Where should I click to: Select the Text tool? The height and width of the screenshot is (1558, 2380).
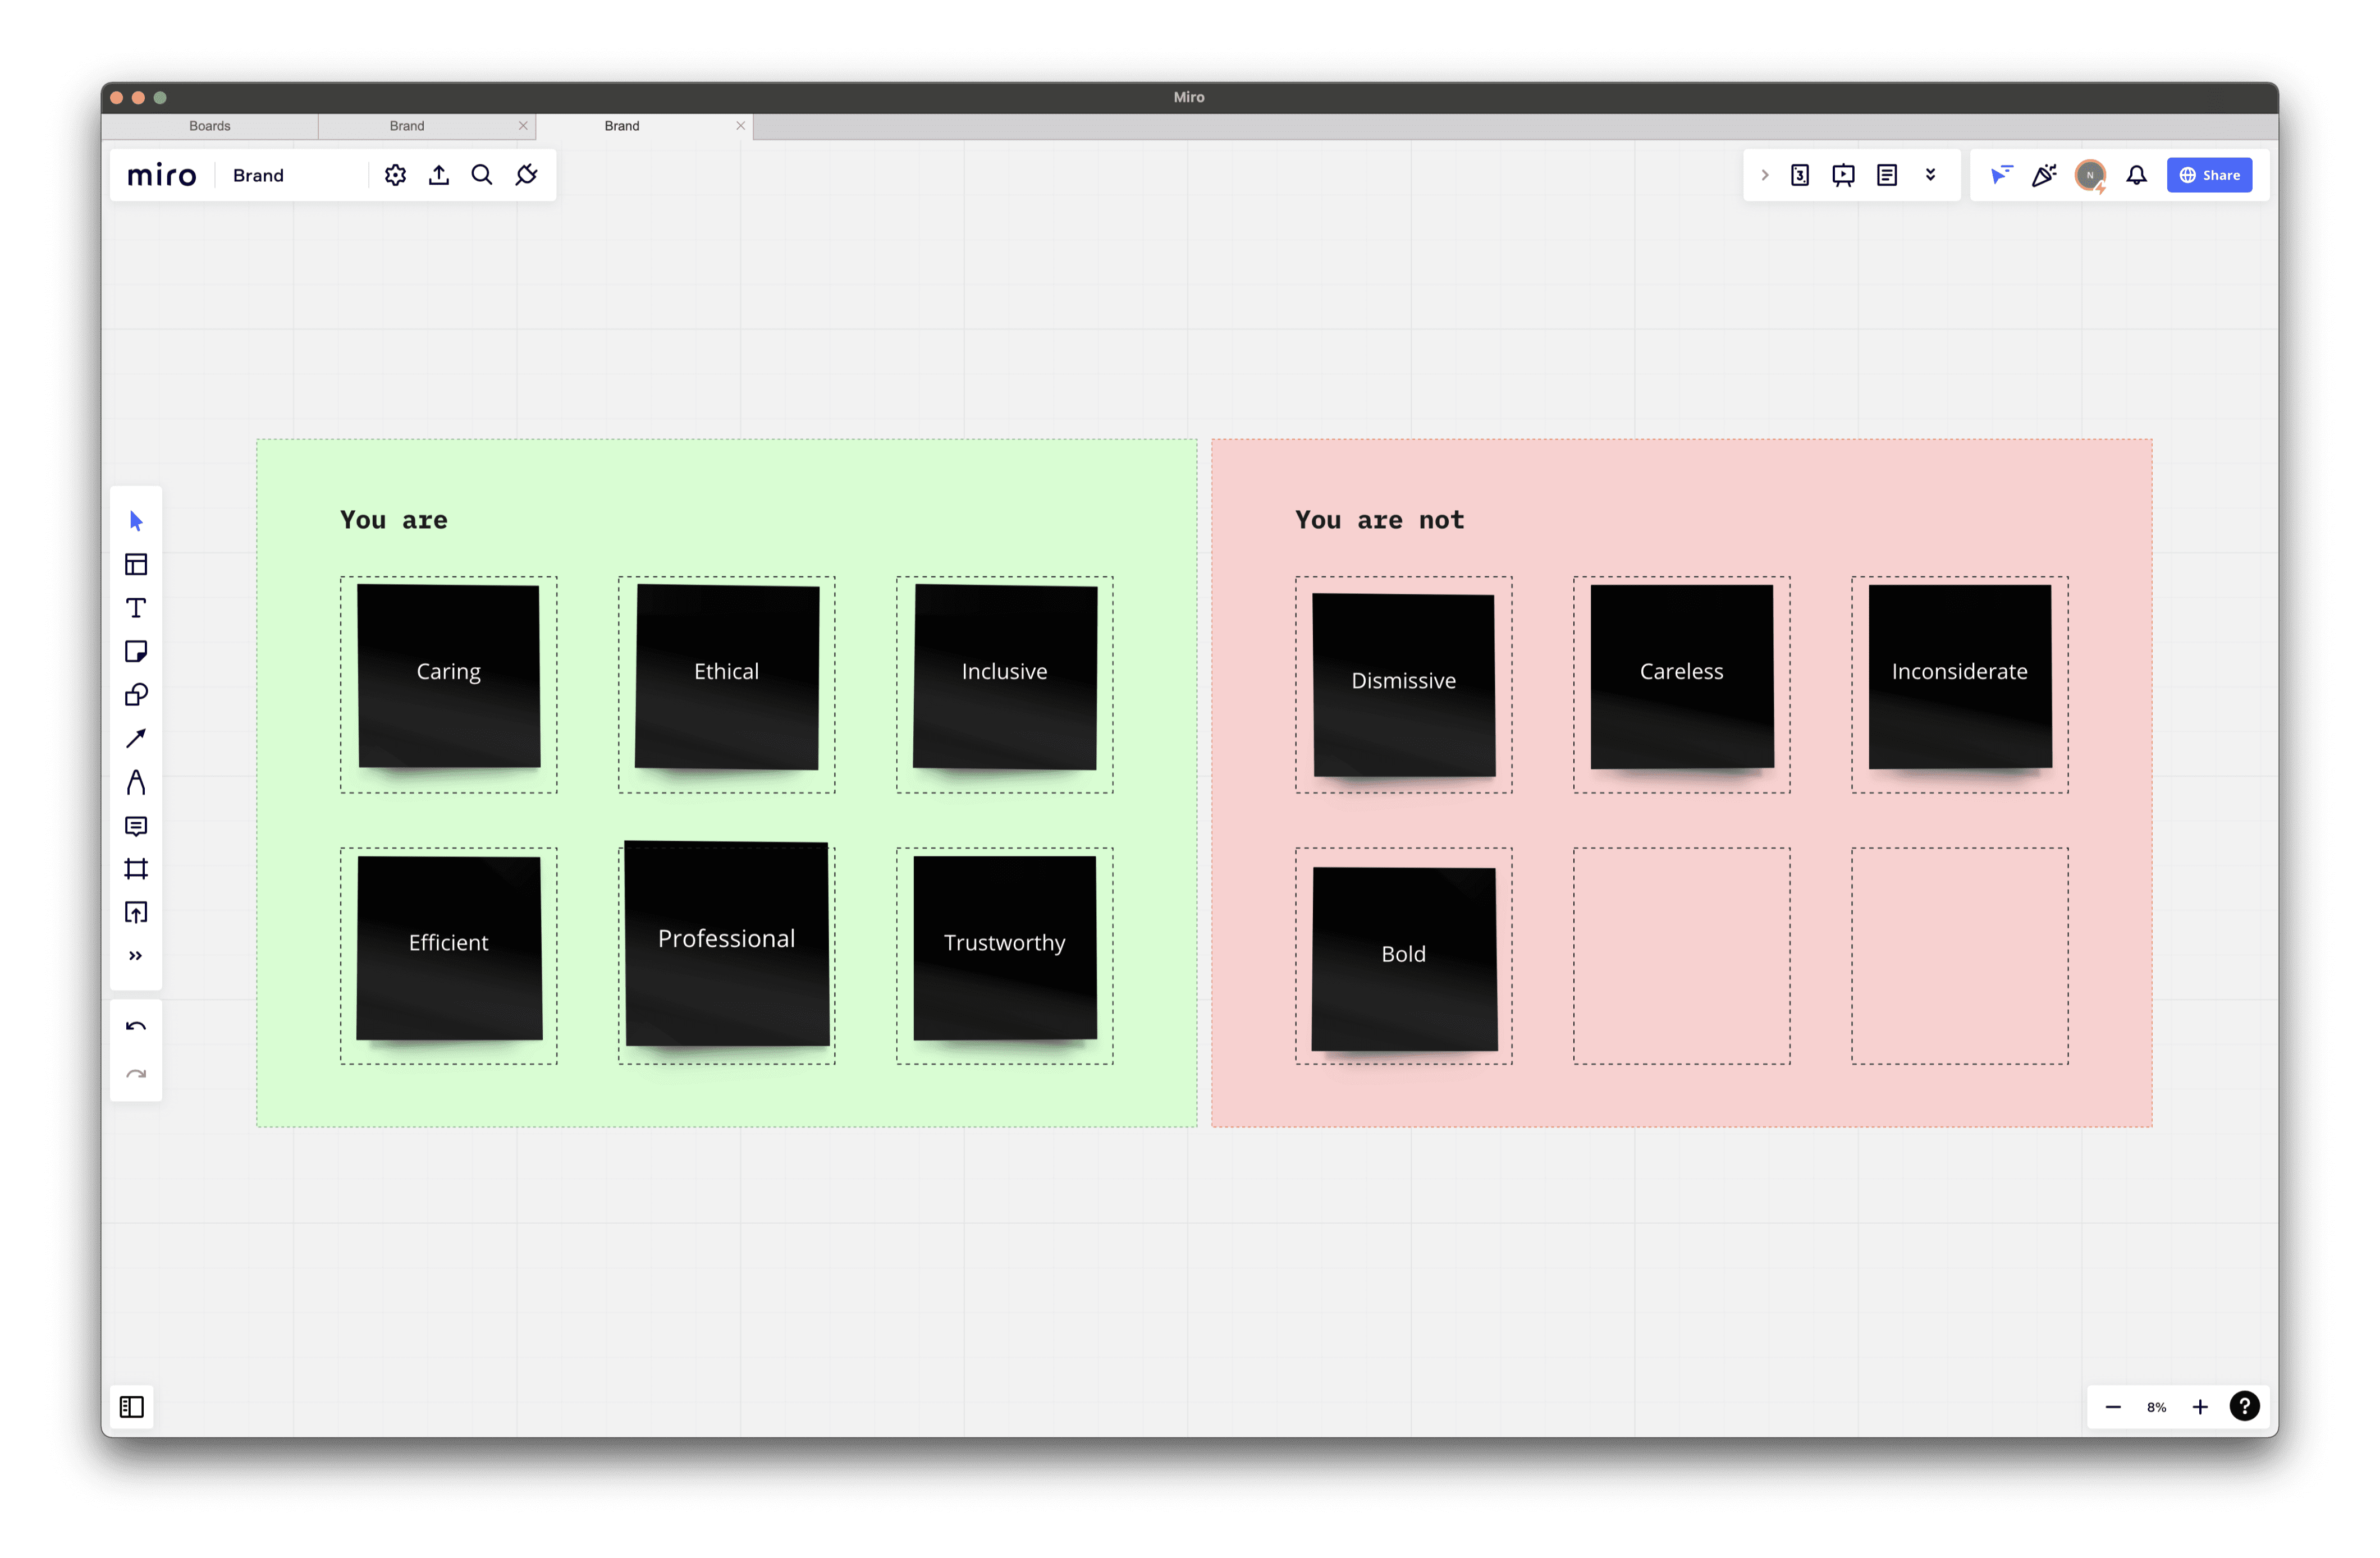(136, 608)
